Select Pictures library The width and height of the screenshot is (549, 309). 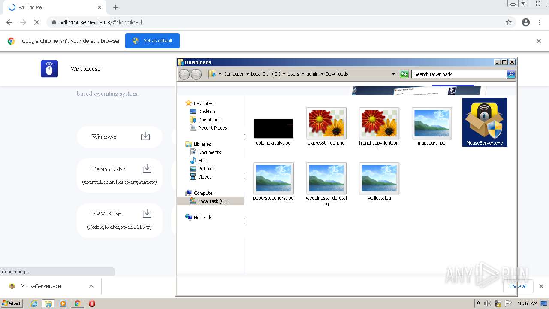click(x=206, y=169)
